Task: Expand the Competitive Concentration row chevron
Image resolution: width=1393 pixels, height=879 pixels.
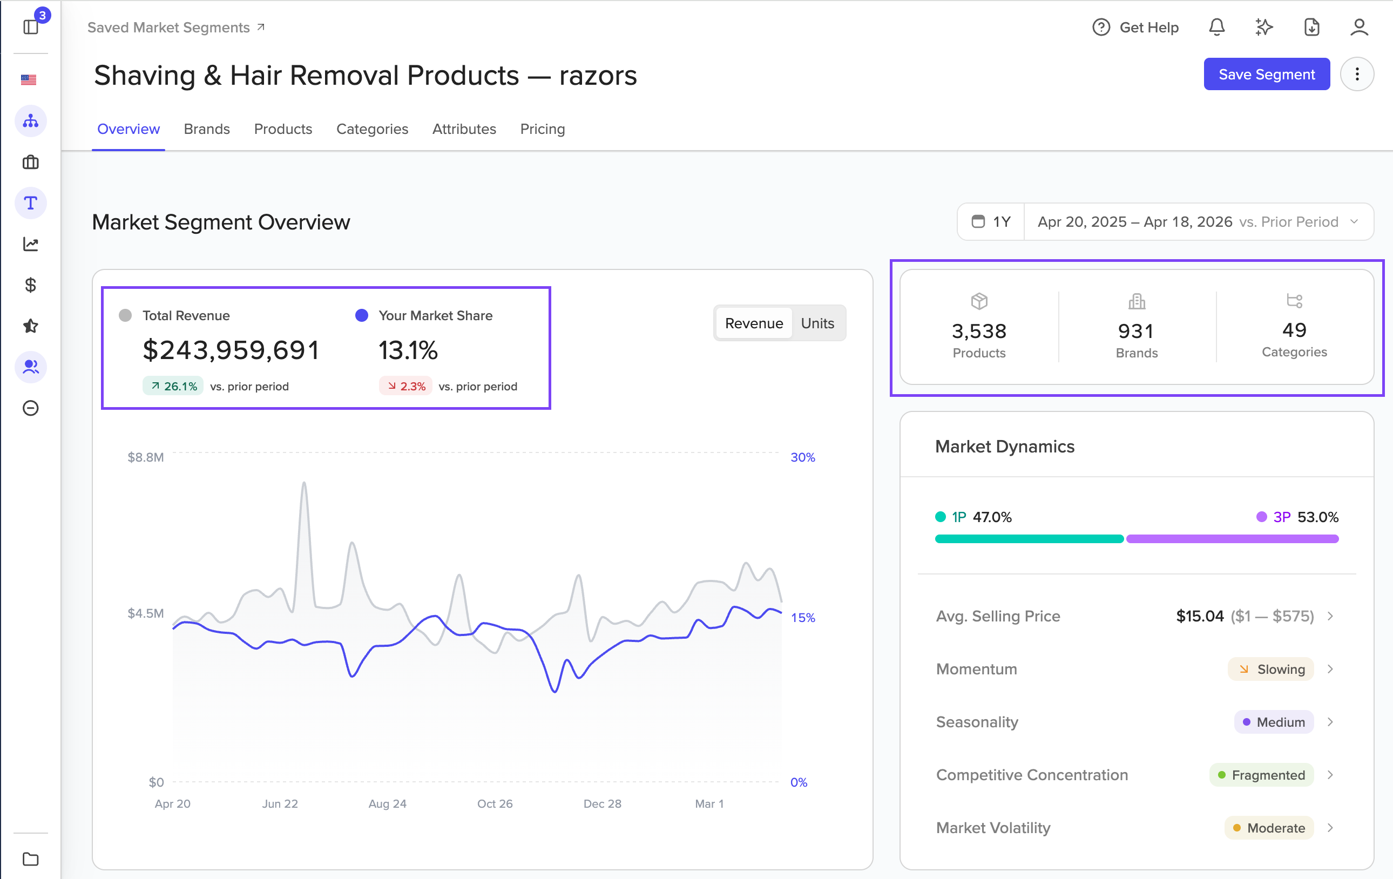Action: [x=1330, y=775]
